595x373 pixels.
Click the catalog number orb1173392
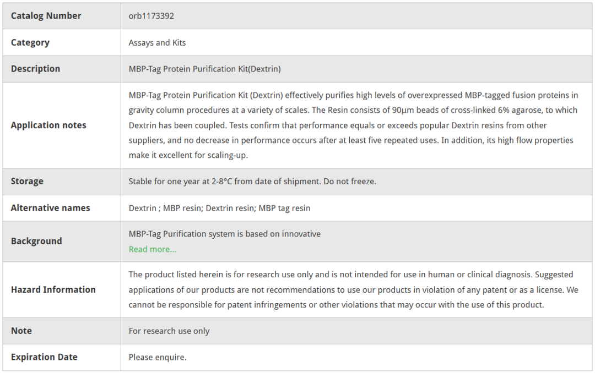(x=152, y=16)
